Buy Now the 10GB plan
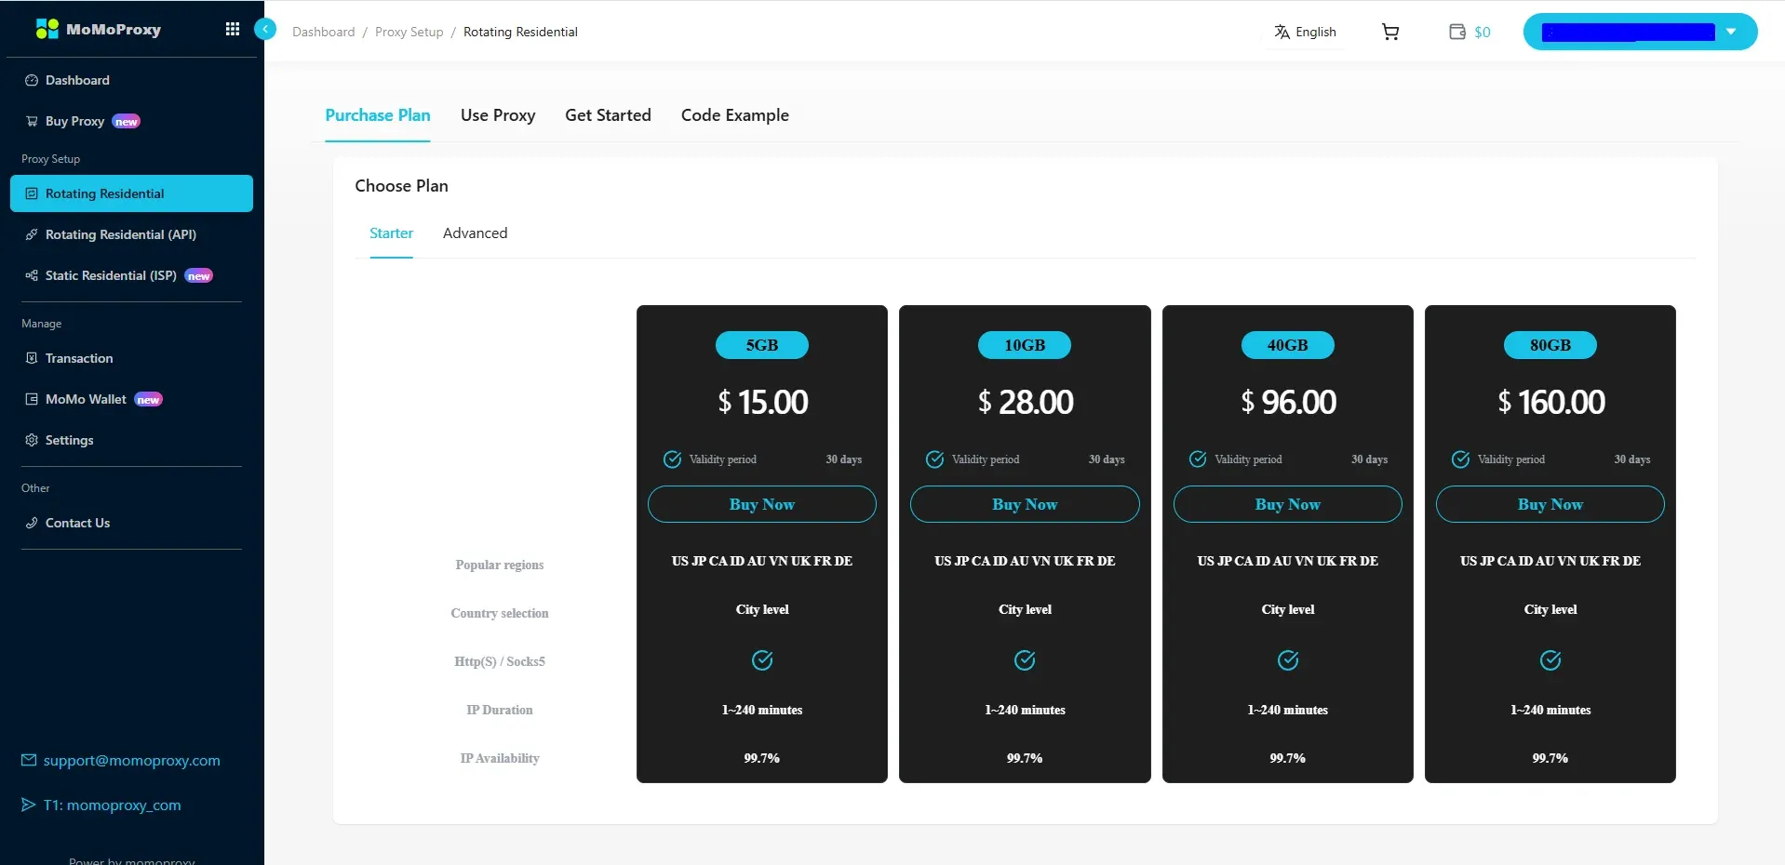Viewport: 1785px width, 865px height. coord(1024,504)
